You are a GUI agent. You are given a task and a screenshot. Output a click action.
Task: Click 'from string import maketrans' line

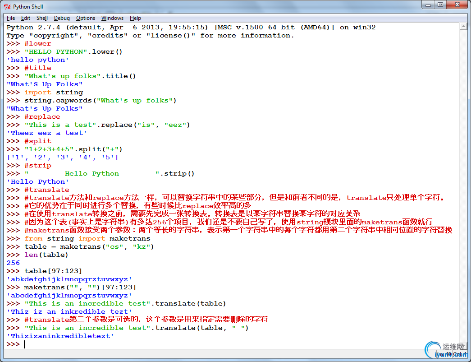78,239
